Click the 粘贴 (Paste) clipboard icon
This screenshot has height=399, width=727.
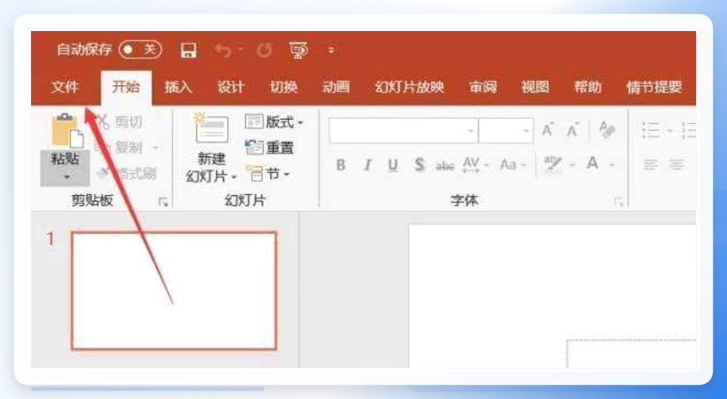point(66,130)
